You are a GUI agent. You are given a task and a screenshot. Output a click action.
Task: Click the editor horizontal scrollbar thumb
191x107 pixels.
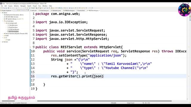point(104,101)
